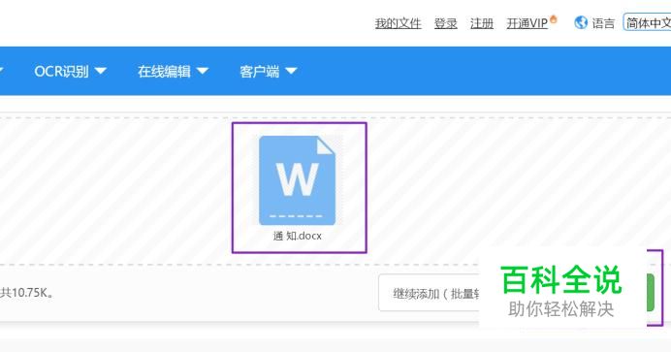Click the 通 知.docx file name
671x352 pixels.
[298, 236]
